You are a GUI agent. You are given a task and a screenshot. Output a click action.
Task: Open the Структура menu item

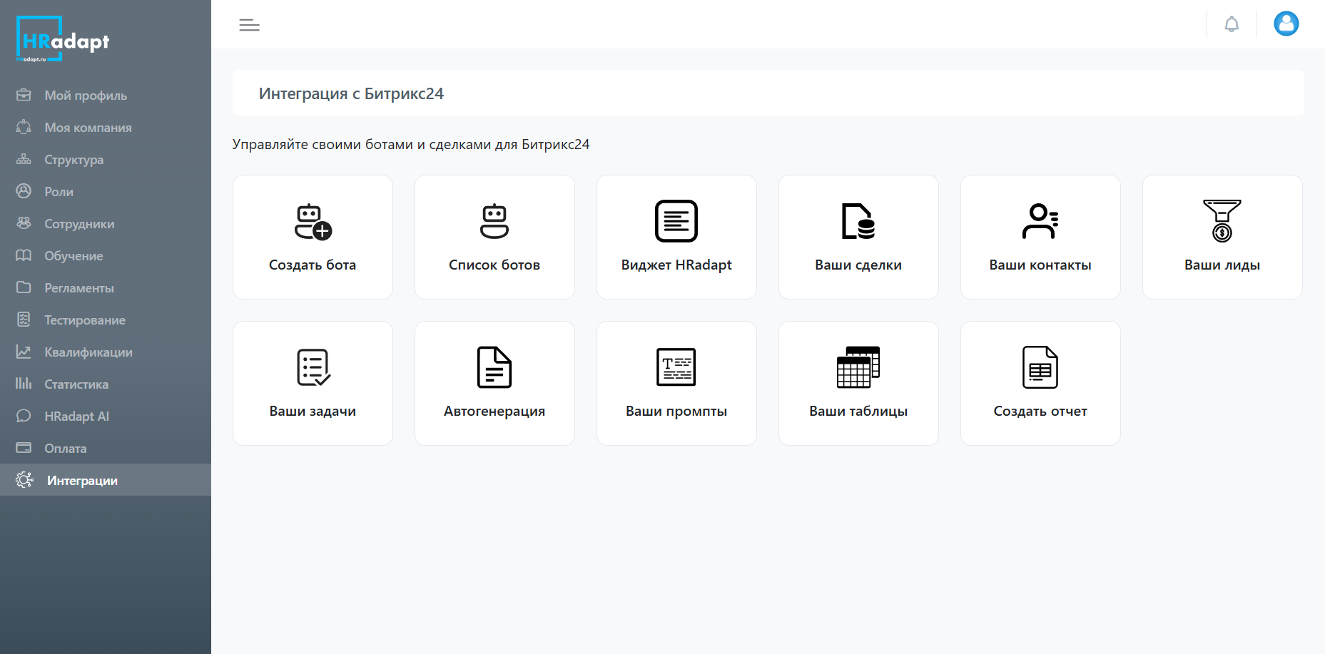106,159
